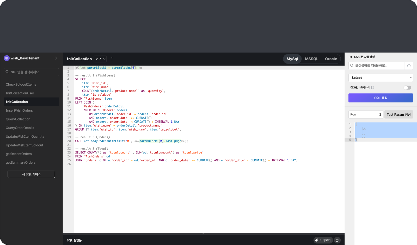
Task: Toggle the 결과값 반영하기 switch
Action: [x=407, y=88]
